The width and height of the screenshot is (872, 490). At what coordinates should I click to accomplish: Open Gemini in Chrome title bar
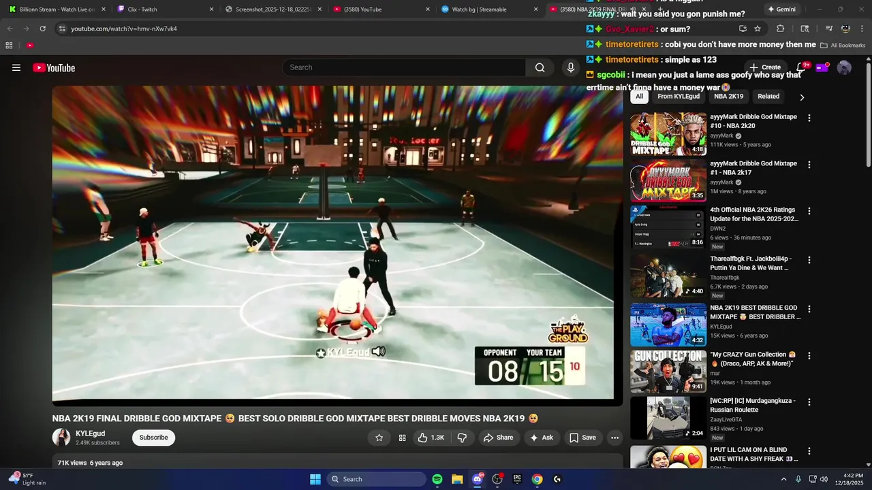781,10
